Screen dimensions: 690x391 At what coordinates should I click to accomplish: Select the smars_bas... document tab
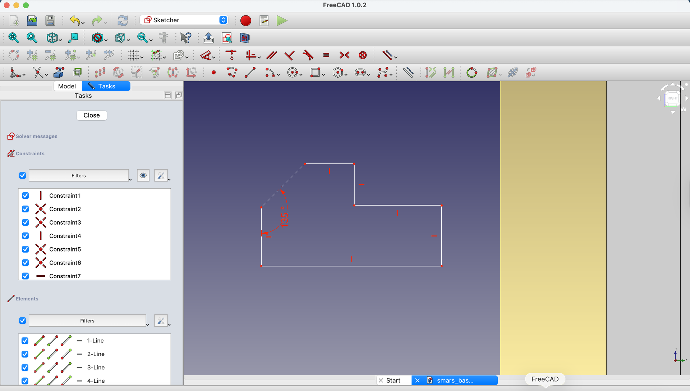[x=455, y=380]
